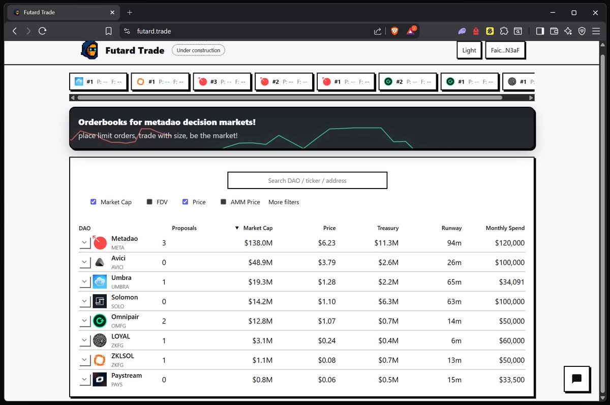Open the Brave Wallet icon
This screenshot has height=405, width=610.
click(x=554, y=31)
